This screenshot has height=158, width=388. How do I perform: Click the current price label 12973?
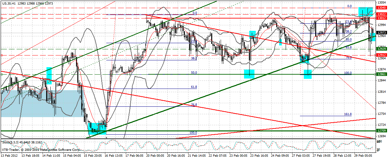point(382,32)
